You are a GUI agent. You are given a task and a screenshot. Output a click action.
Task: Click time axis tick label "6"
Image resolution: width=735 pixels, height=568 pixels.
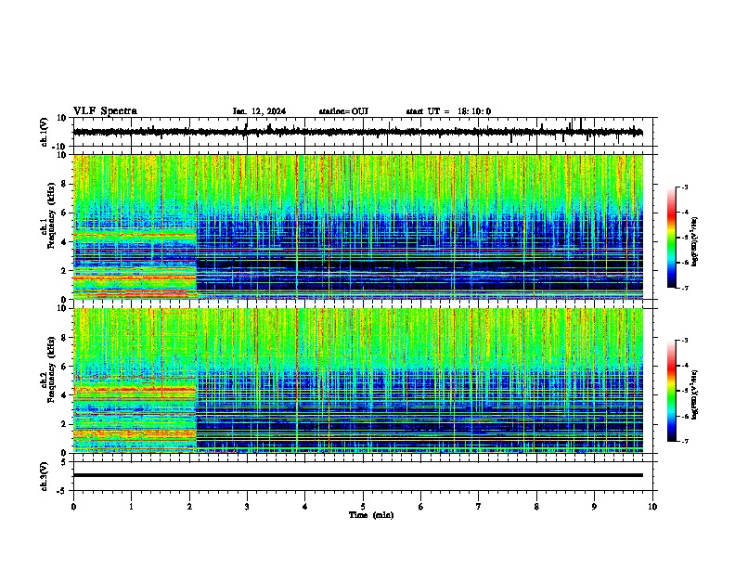click(421, 507)
